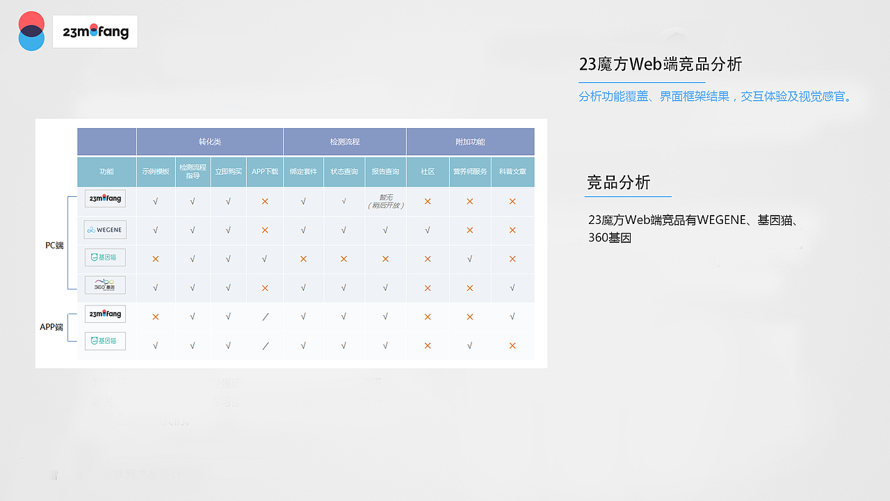Click the 转化类 group header
The height and width of the screenshot is (501, 890).
210,142
